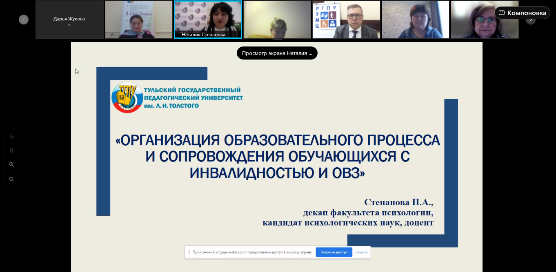Select Дарья Жукова participant tile

(x=69, y=20)
